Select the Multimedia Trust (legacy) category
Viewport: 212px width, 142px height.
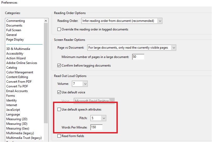24,138
